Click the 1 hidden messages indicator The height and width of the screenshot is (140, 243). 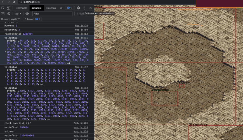(x=80, y=14)
